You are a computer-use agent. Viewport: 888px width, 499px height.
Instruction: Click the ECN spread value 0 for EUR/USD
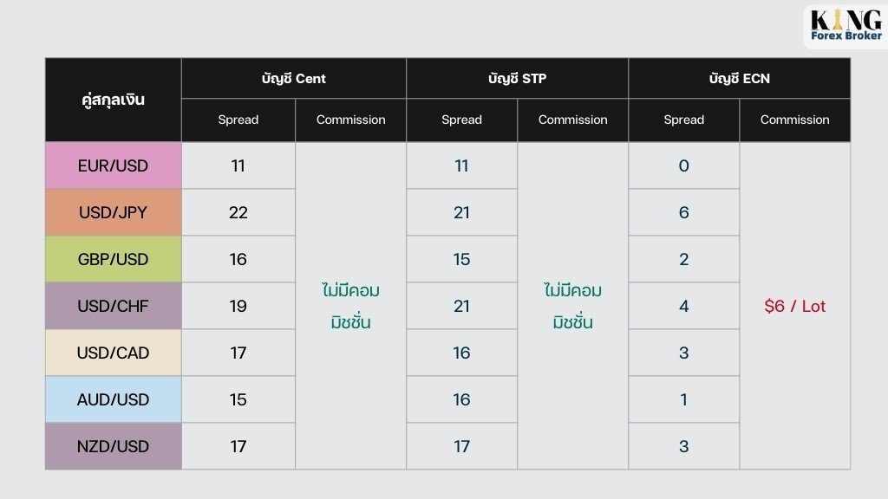pyautogui.click(x=683, y=165)
